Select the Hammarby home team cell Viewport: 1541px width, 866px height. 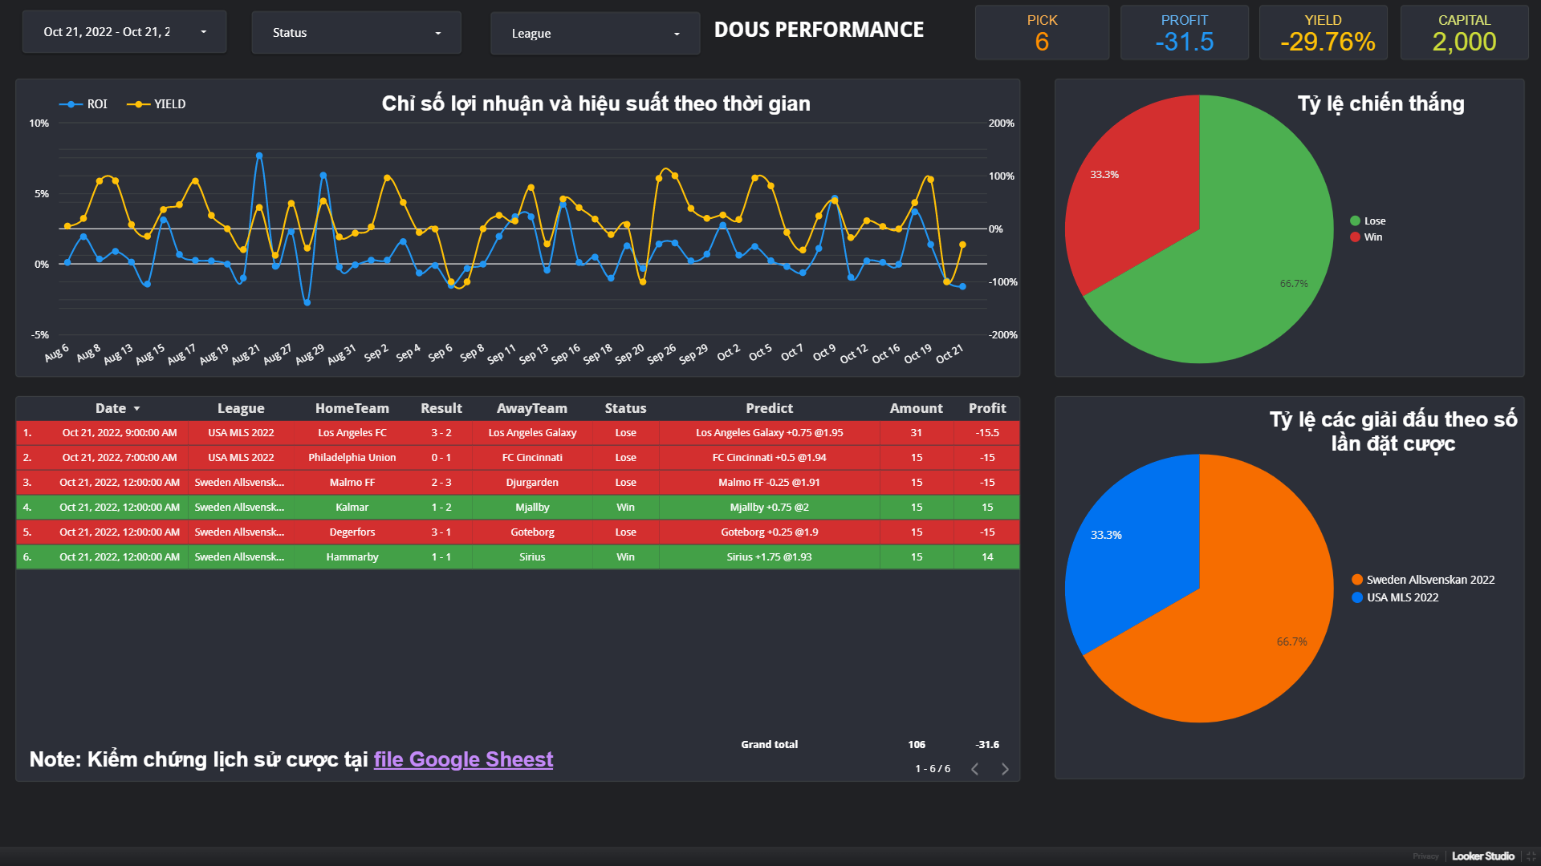tap(352, 557)
